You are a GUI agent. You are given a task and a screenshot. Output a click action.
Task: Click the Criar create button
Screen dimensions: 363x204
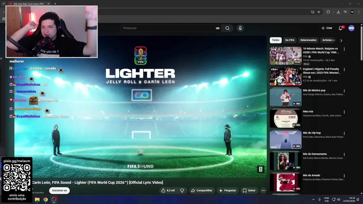tap(327, 28)
